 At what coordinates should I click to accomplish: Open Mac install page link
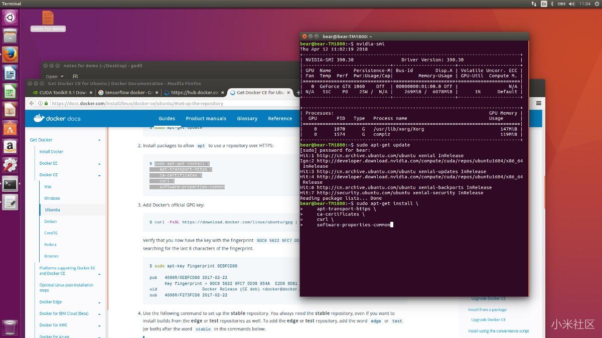click(x=48, y=187)
